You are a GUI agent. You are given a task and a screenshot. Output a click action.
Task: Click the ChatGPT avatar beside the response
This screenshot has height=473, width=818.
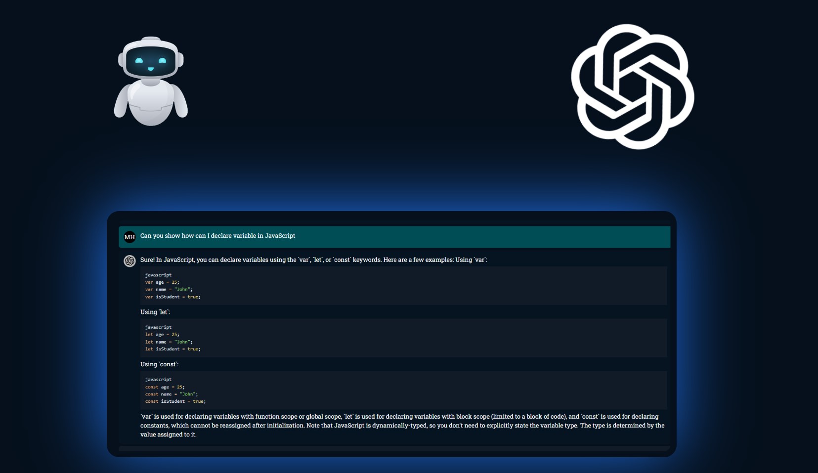click(129, 261)
